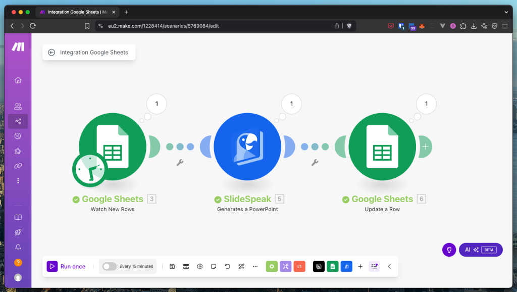Click the Integration Google Sheets scenario title
This screenshot has height=292, width=517.
pyautogui.click(x=94, y=53)
